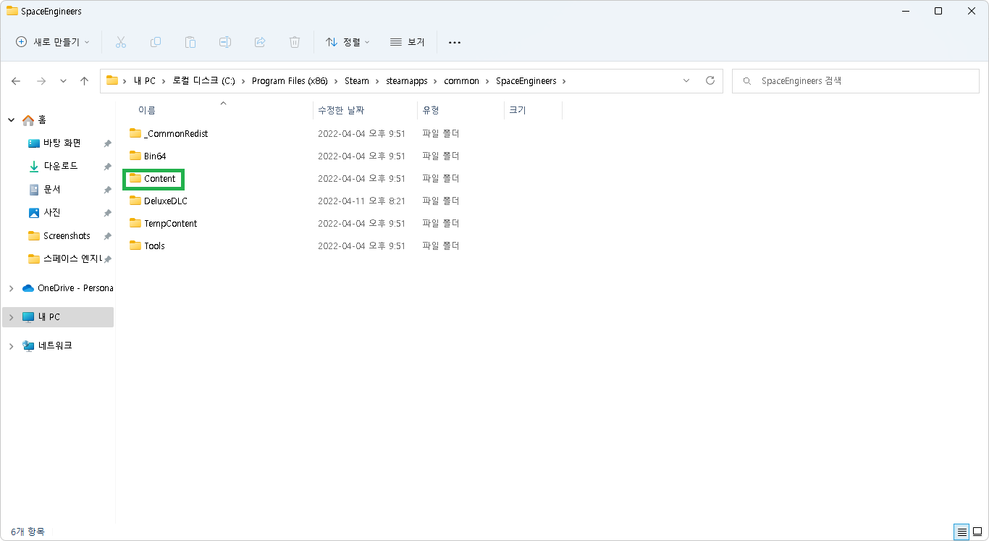Click the DeluxeDLC folder icon
The image size is (989, 541).
pos(135,201)
